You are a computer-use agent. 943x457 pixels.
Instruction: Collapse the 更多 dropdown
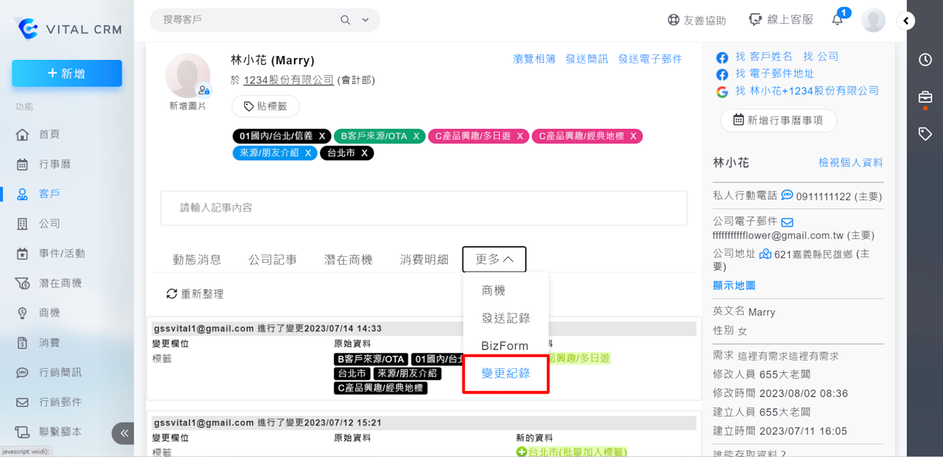[494, 259]
